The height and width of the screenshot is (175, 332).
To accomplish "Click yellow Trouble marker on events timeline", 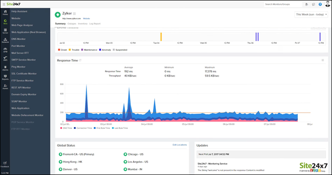I will (161, 37).
